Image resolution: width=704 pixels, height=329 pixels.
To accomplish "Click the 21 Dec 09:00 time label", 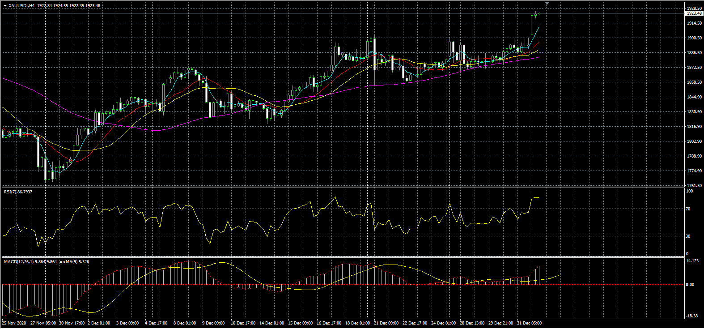I will [x=386, y=323].
